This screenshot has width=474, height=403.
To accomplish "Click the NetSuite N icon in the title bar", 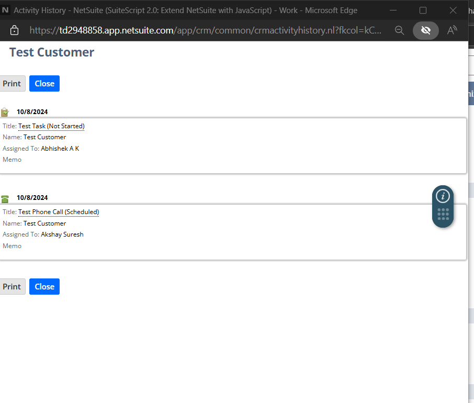I will click(x=6, y=10).
